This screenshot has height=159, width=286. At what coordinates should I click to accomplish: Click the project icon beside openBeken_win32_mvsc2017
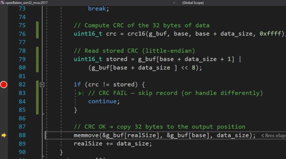(3, 2)
